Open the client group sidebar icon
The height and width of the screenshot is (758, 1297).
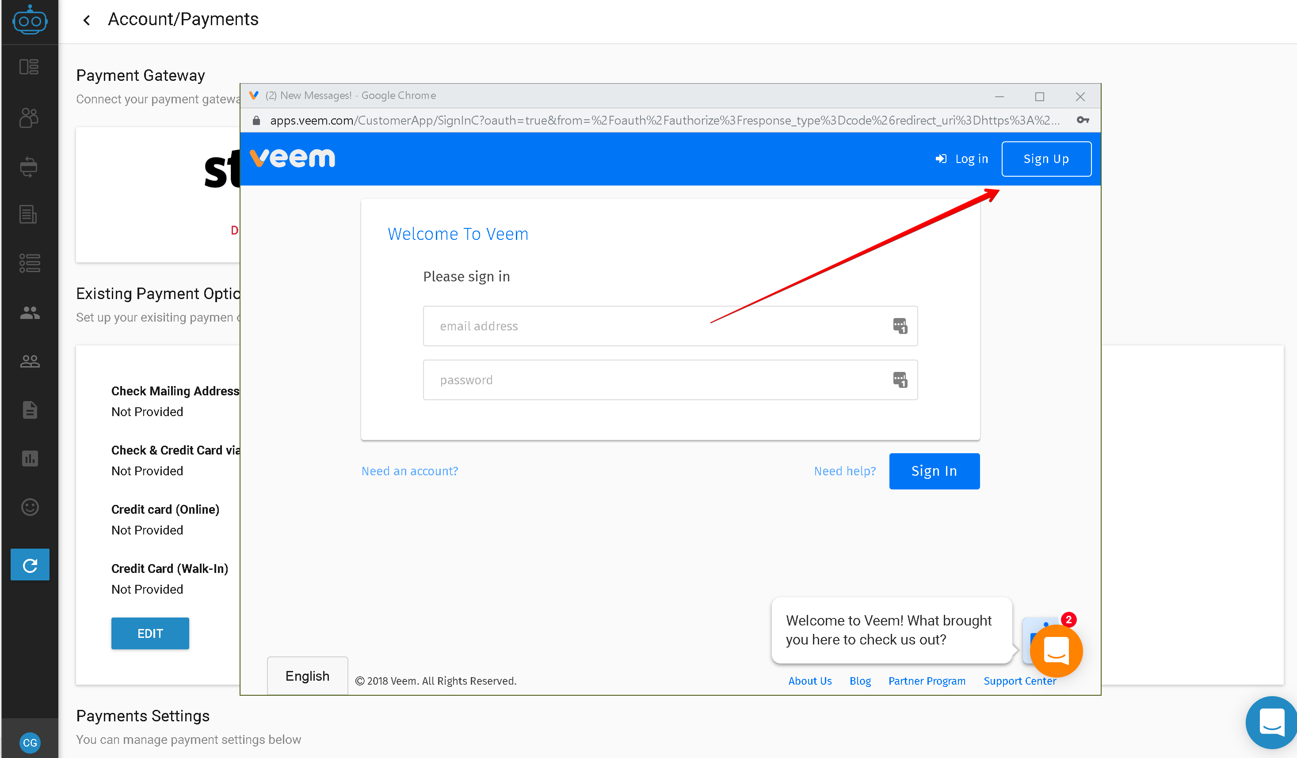click(29, 117)
